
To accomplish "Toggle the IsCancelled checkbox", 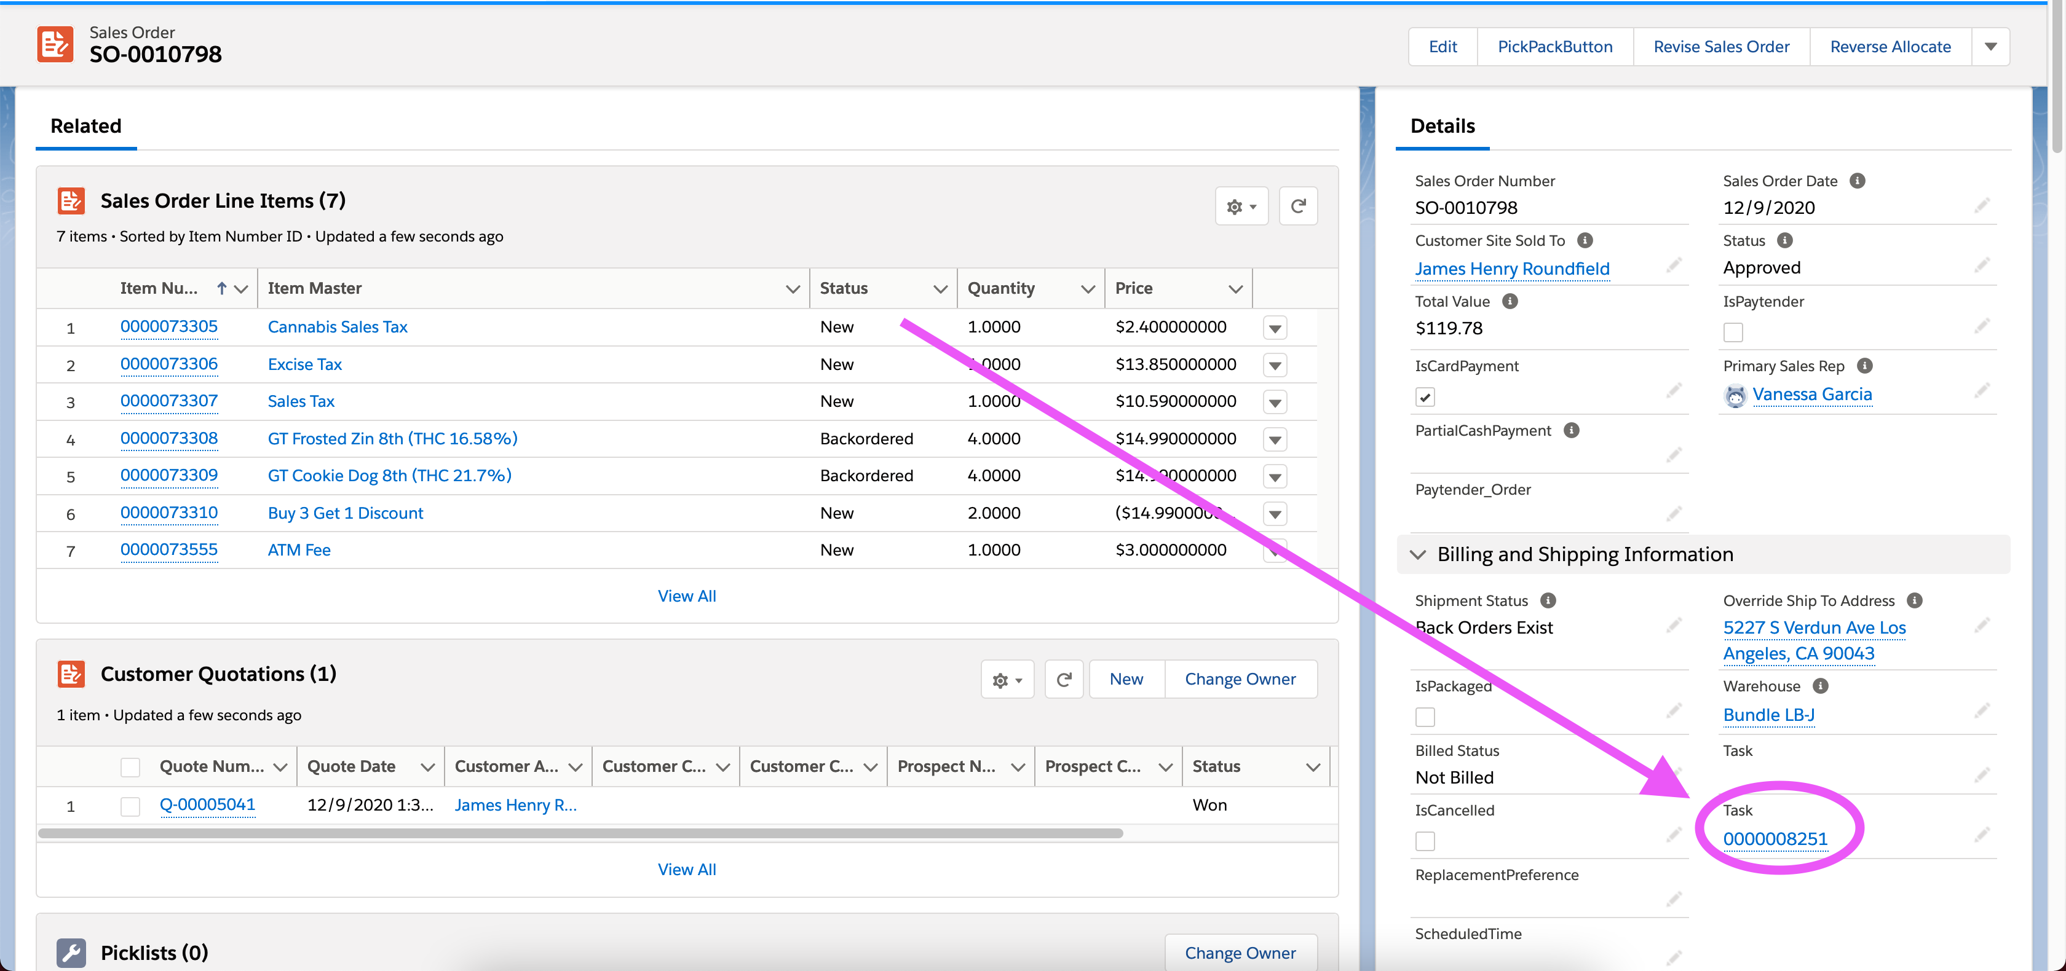I will coord(1425,841).
